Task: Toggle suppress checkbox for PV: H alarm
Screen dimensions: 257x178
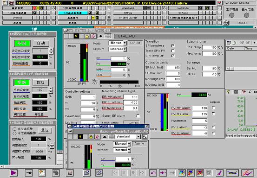Action: click(213, 114)
